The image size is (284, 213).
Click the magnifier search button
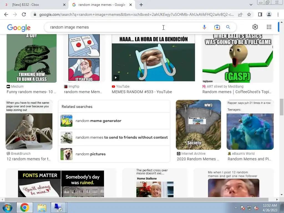228,27
